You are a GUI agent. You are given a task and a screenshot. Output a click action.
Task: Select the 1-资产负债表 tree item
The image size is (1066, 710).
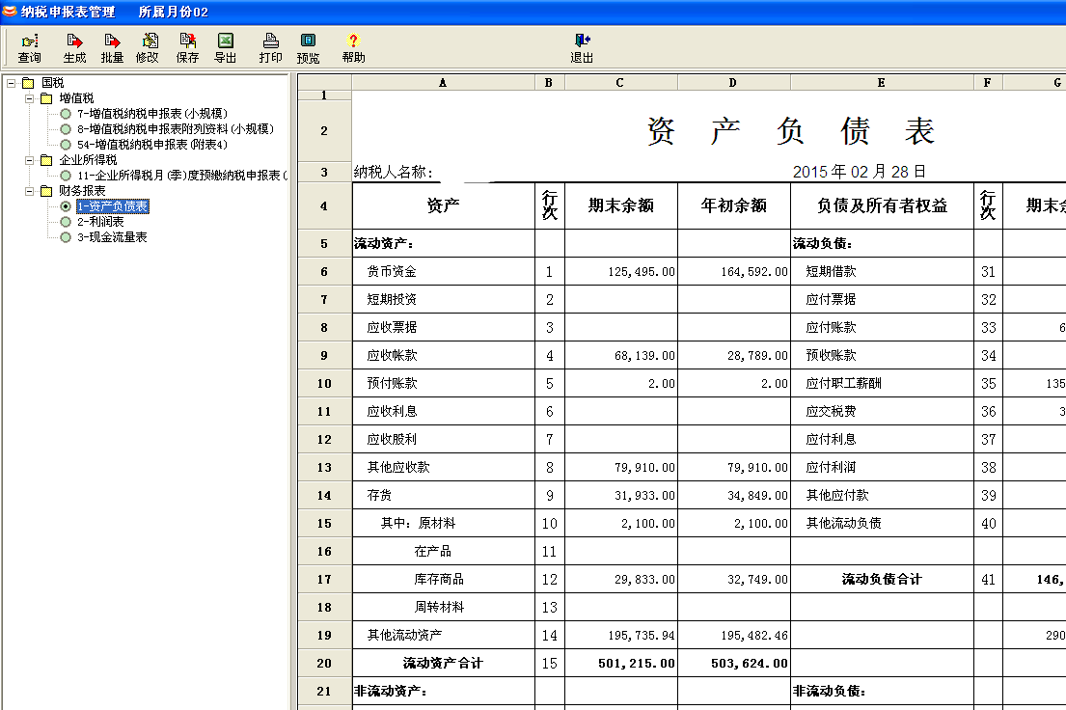click(112, 206)
